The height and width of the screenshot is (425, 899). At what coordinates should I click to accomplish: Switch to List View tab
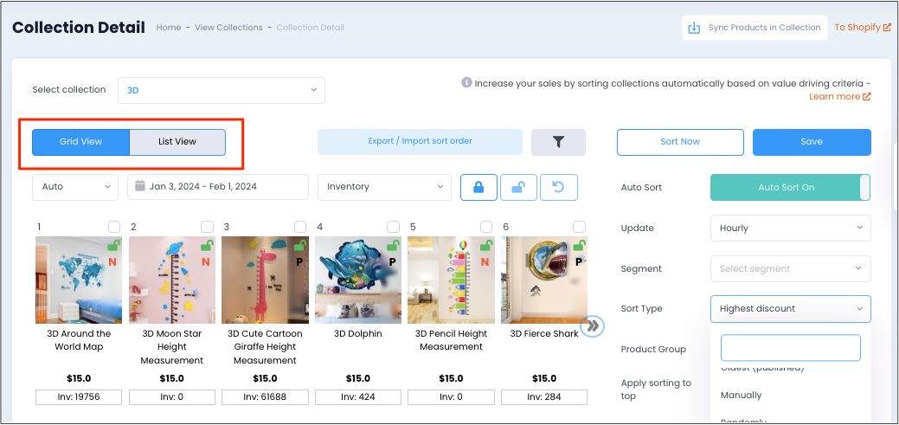177,142
